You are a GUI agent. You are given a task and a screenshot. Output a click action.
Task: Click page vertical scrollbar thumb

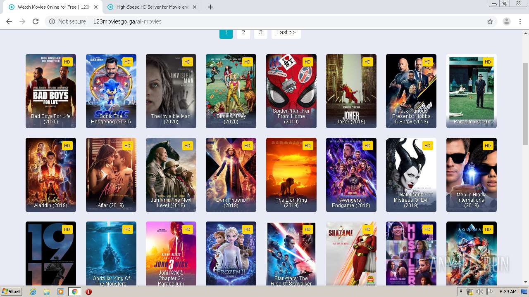tap(526, 103)
